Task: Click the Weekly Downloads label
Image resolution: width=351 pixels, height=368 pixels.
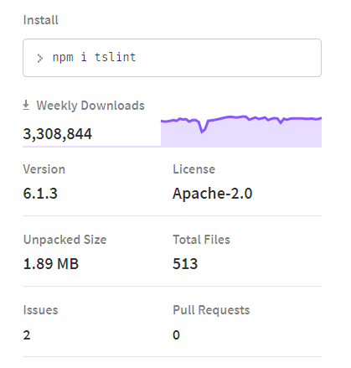Action: (90, 106)
